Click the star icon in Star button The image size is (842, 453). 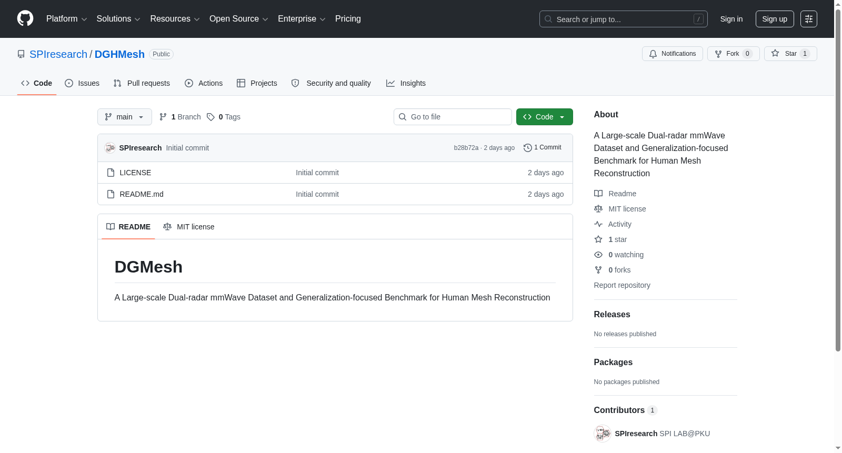coord(775,54)
